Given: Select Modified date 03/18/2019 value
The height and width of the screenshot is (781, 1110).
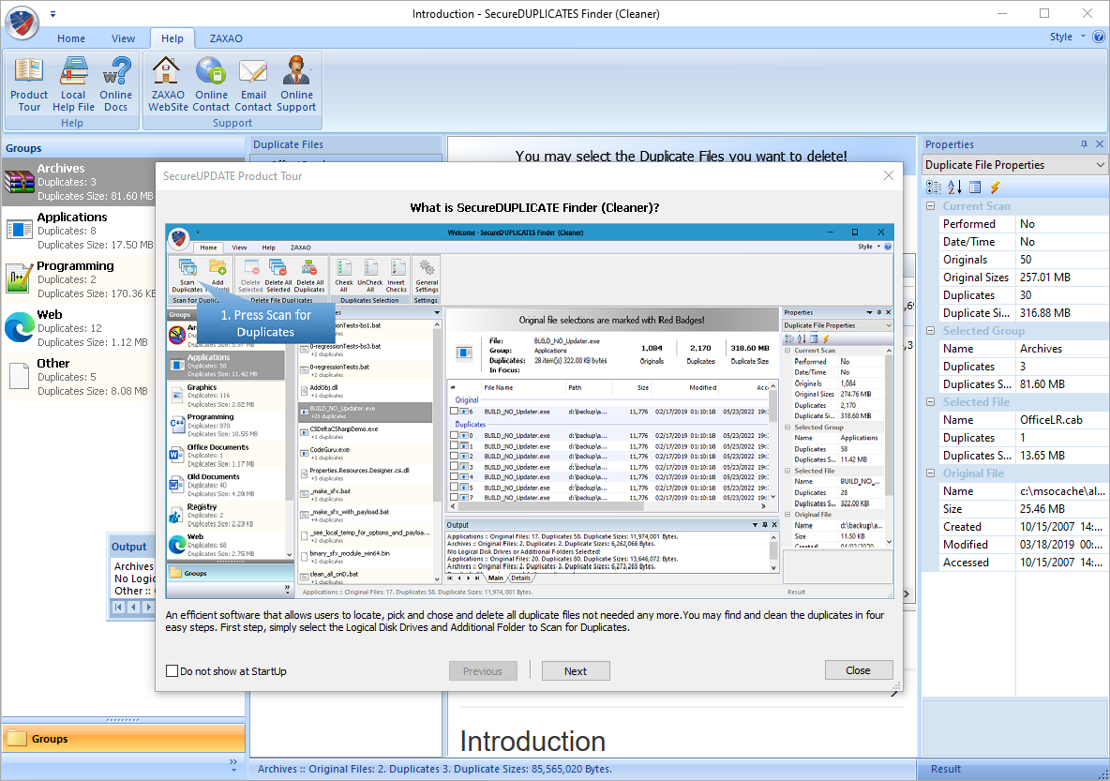Looking at the screenshot, I should pos(1061,545).
